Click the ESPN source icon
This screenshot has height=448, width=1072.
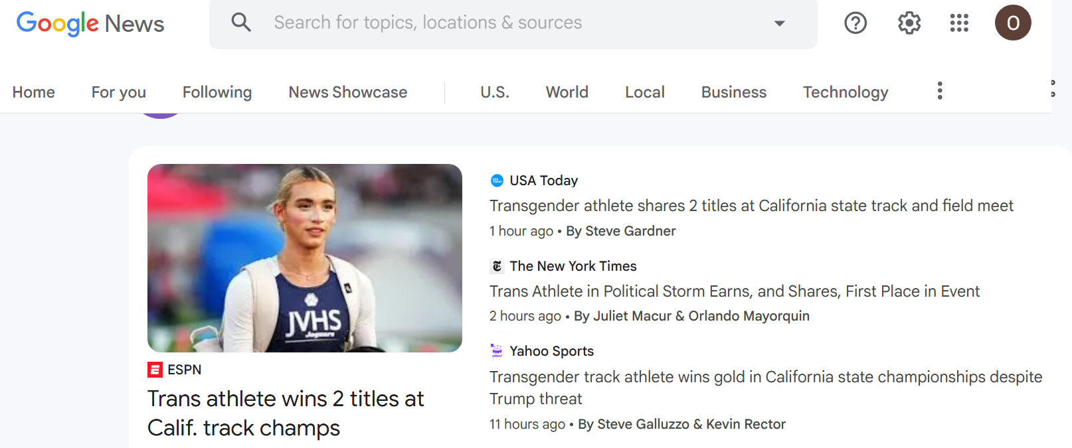click(x=155, y=370)
